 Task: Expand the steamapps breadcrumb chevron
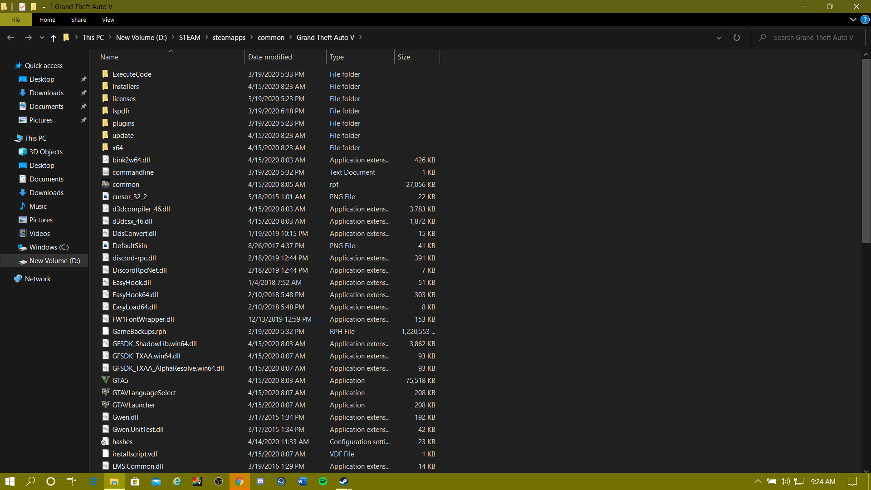251,38
